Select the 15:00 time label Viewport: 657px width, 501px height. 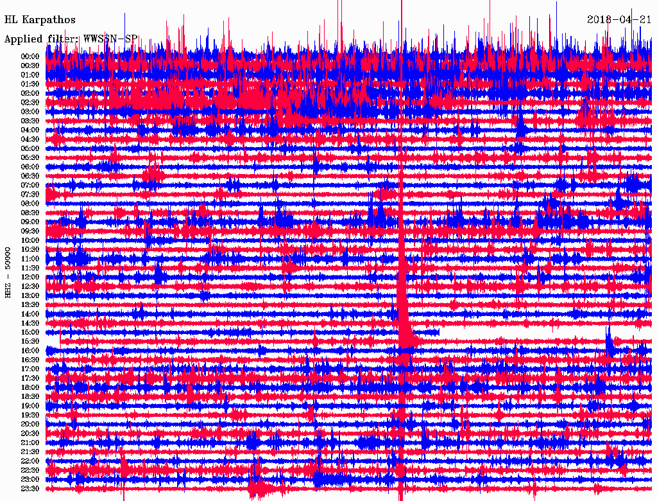pyautogui.click(x=30, y=332)
